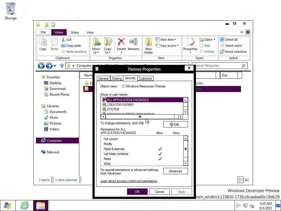The width and height of the screenshot is (281, 211).
Task: Click Select none in the ribbon
Action: [231, 46]
